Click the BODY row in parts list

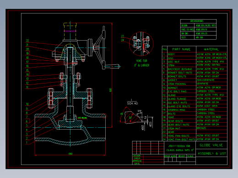[x=195, y=54]
